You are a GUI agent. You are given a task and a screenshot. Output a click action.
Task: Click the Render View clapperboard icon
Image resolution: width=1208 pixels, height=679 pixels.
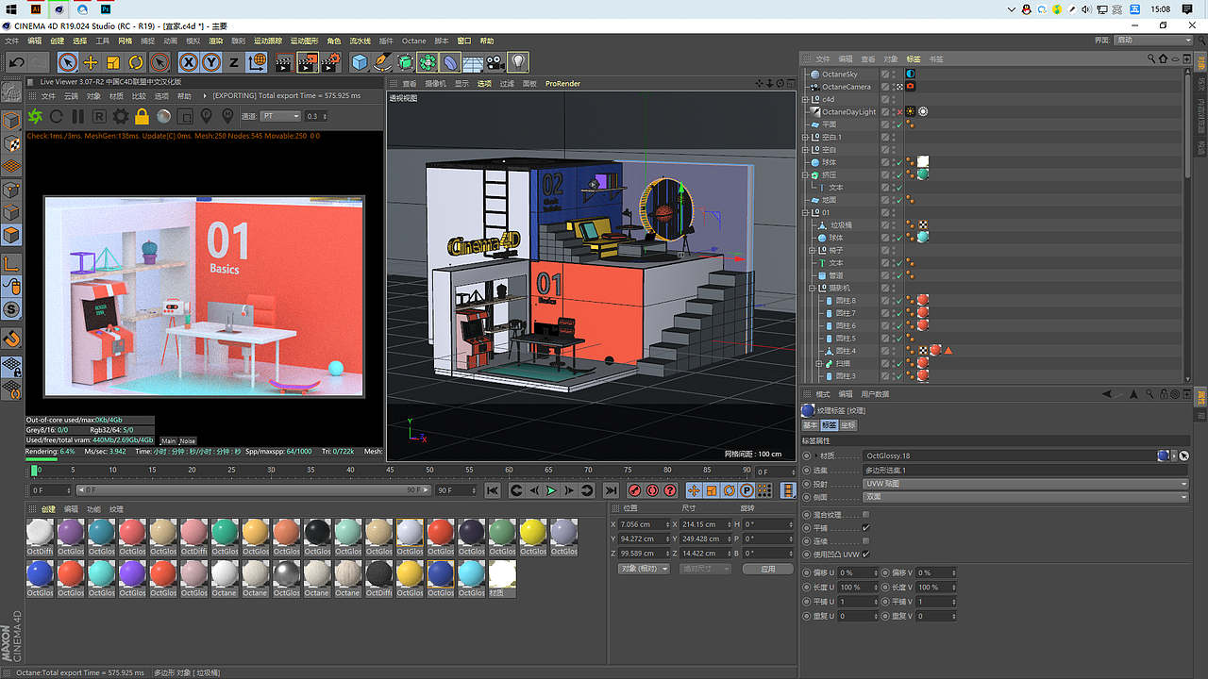tap(283, 62)
